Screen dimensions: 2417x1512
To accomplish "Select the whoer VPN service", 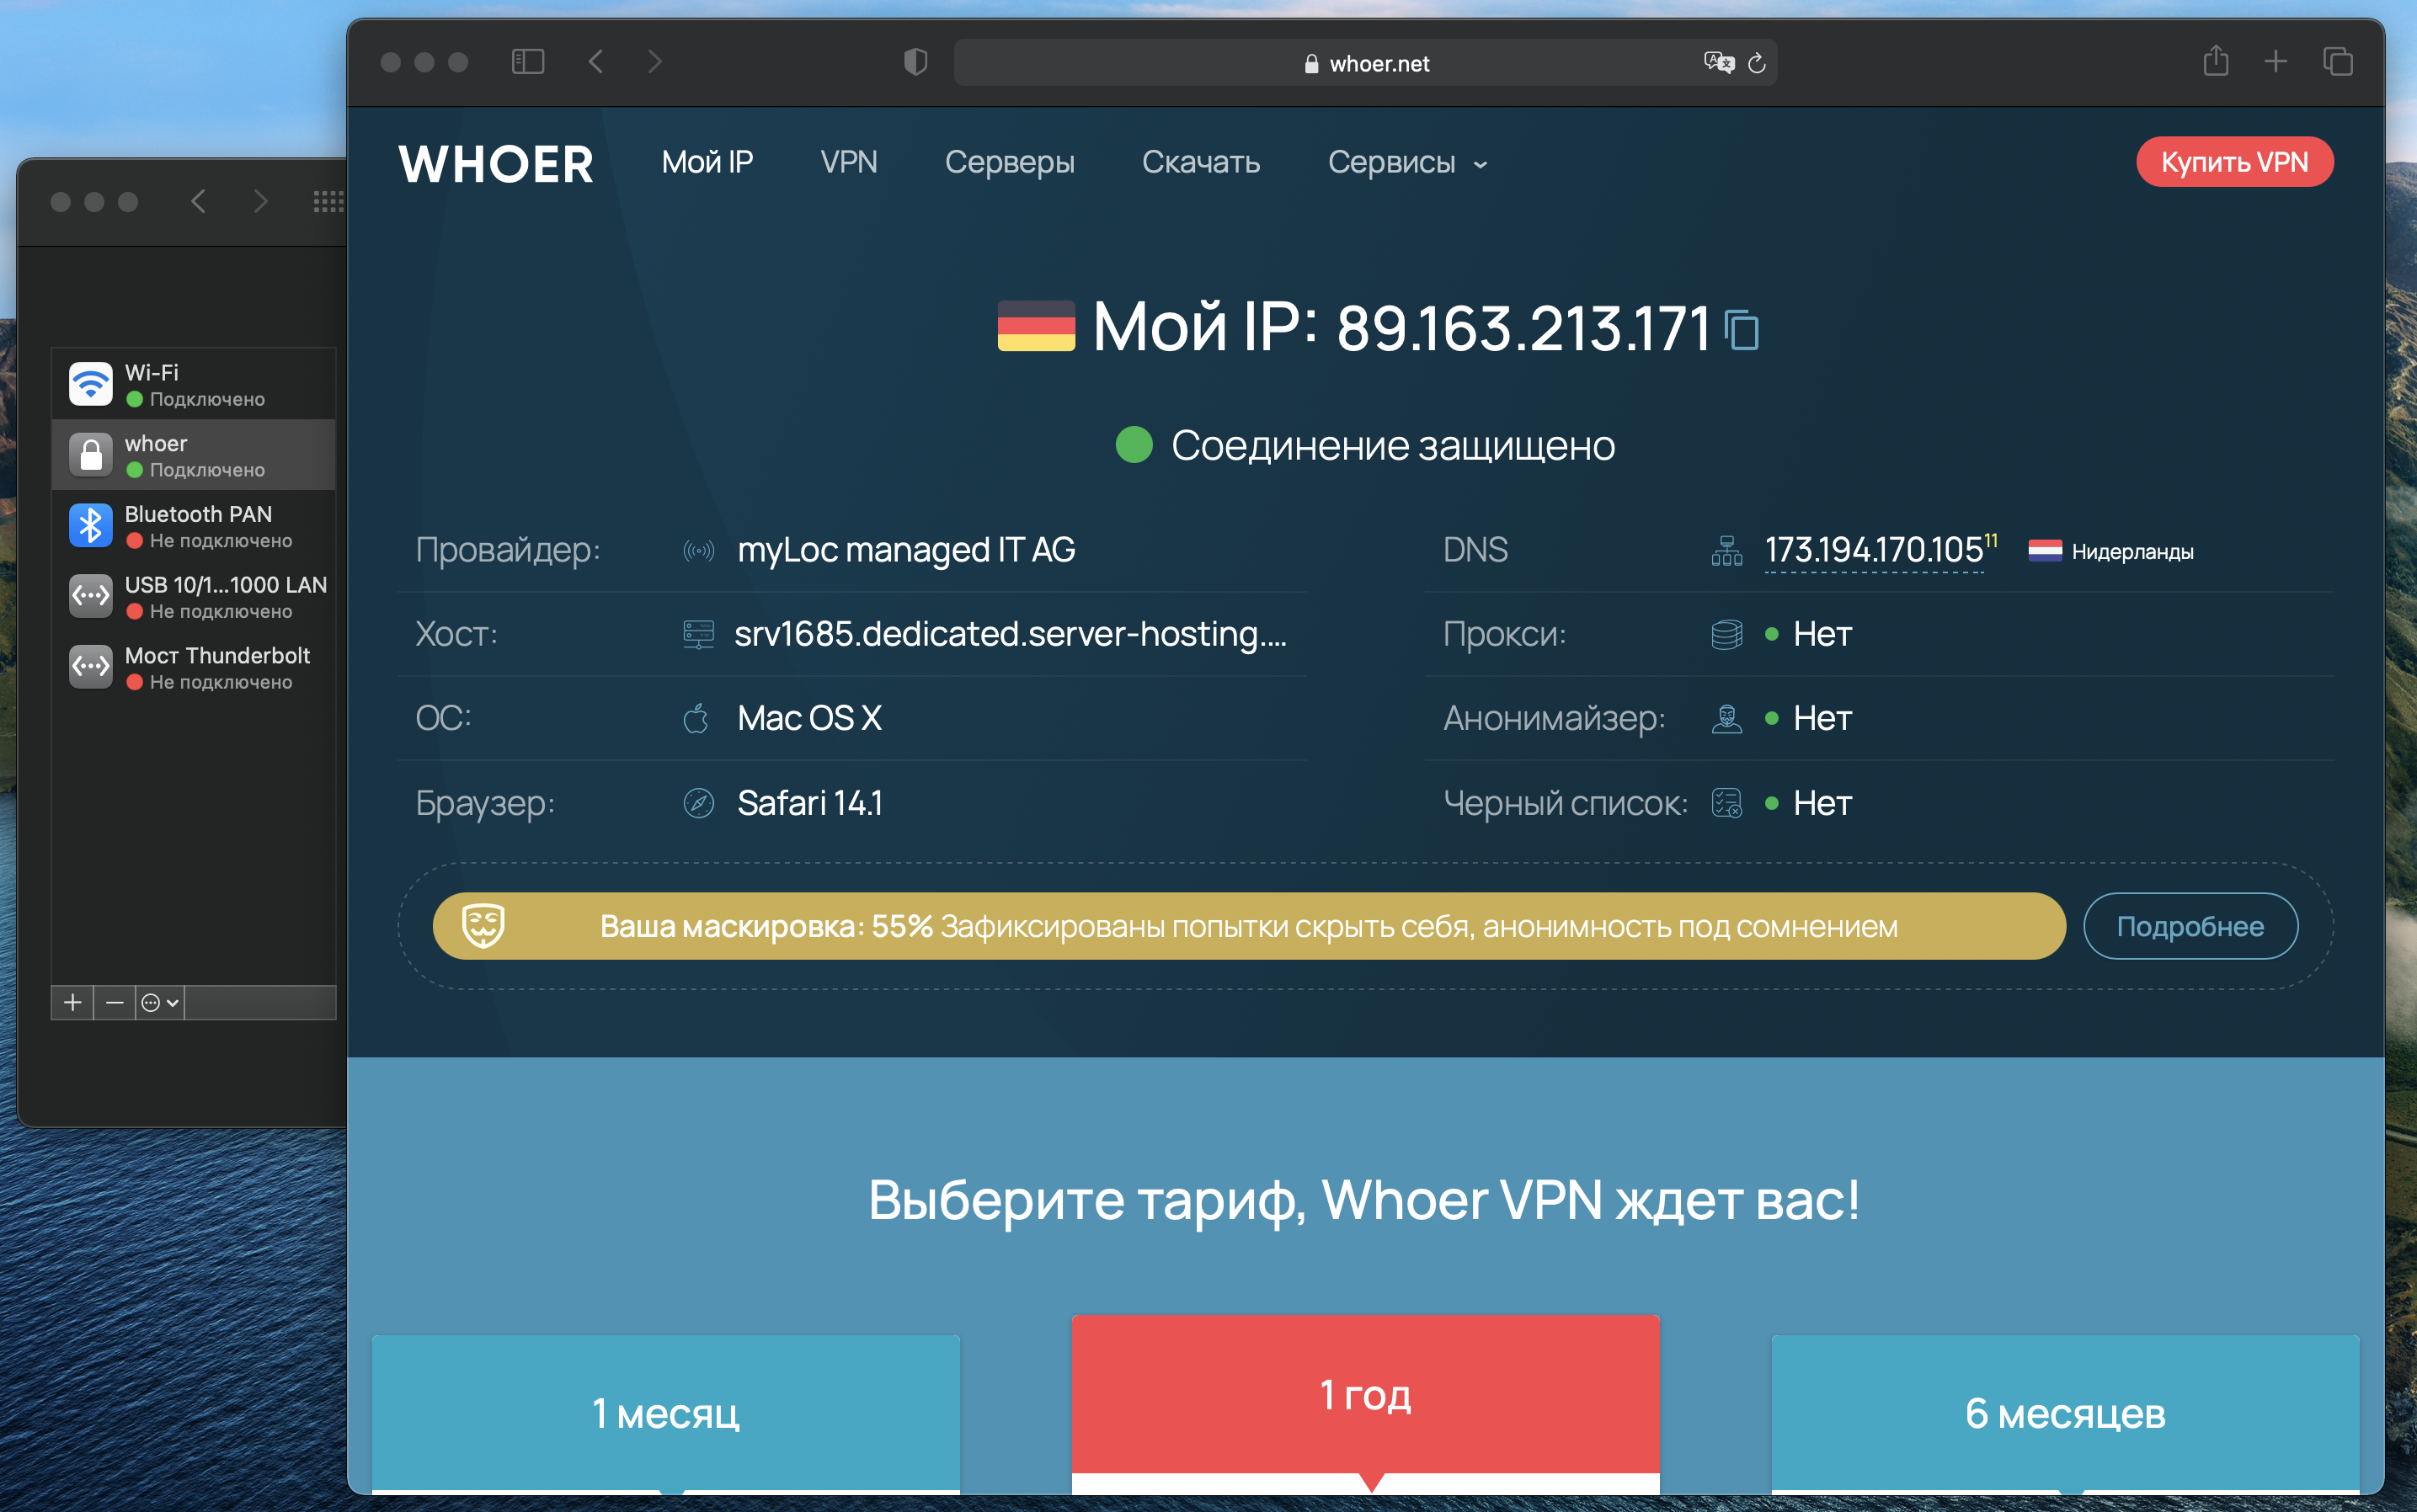I will pos(193,455).
